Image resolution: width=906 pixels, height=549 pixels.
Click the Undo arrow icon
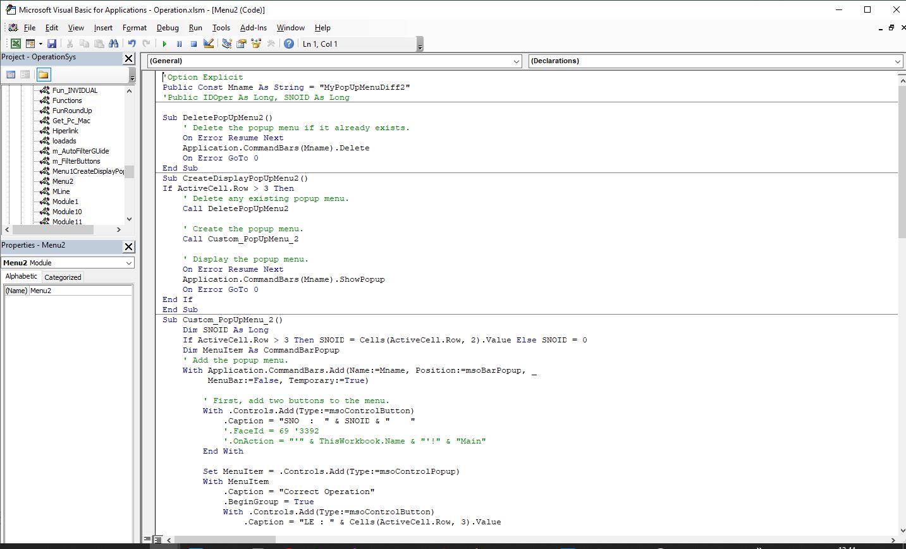pyautogui.click(x=132, y=44)
